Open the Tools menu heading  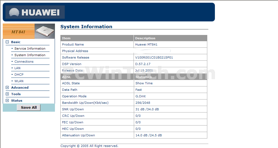pyautogui.click(x=16, y=94)
